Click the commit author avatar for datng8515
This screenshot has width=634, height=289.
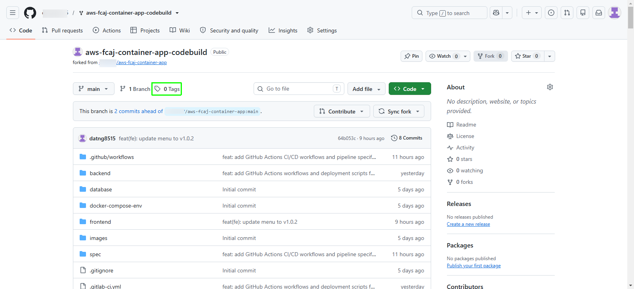click(82, 138)
